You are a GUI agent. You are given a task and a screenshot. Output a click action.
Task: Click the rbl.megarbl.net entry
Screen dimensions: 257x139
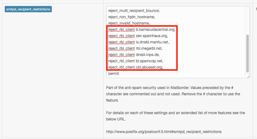pos(149,48)
